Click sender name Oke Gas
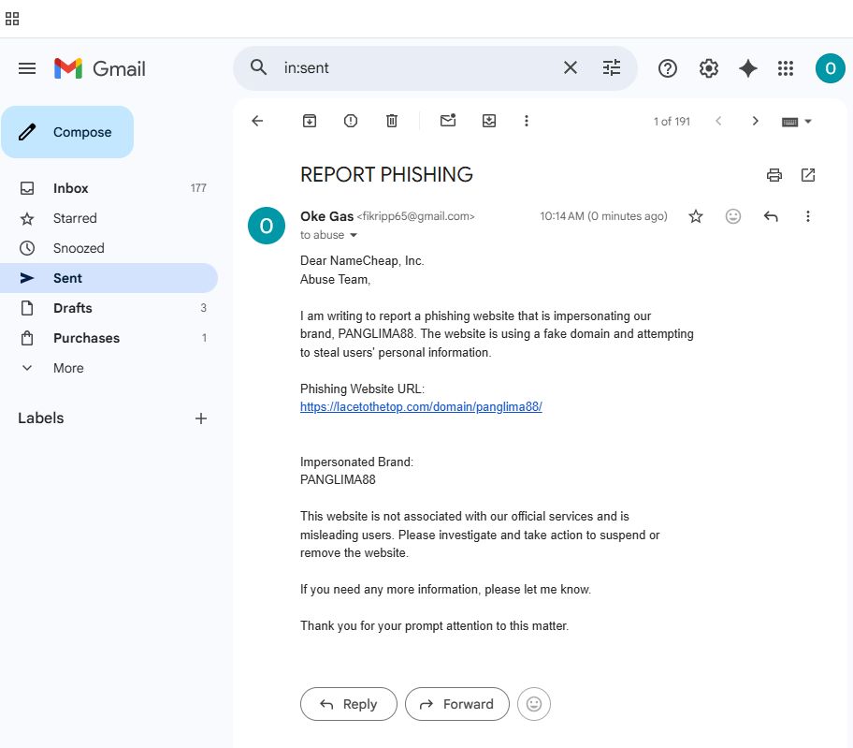This screenshot has width=853, height=748. (327, 216)
